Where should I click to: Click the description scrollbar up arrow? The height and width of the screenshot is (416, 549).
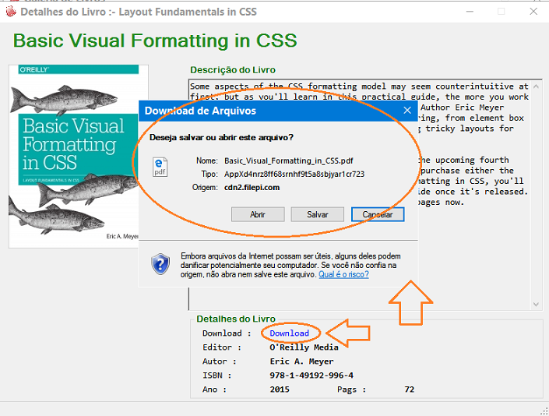pos(536,86)
